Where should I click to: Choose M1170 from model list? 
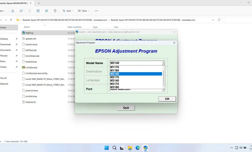136,67
